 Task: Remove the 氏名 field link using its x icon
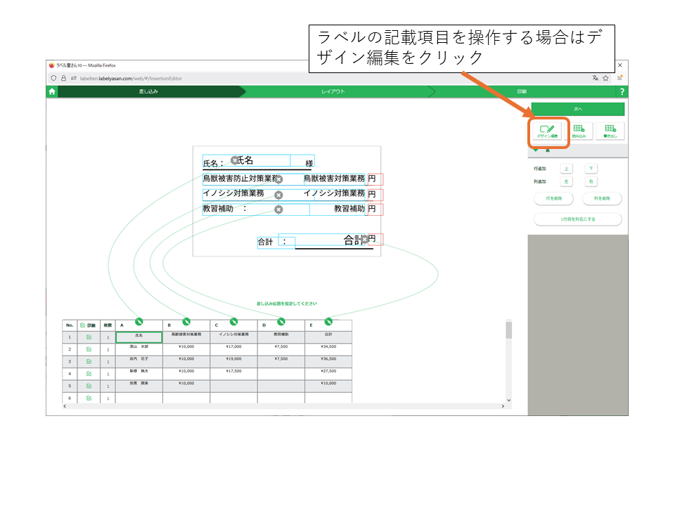click(x=235, y=160)
